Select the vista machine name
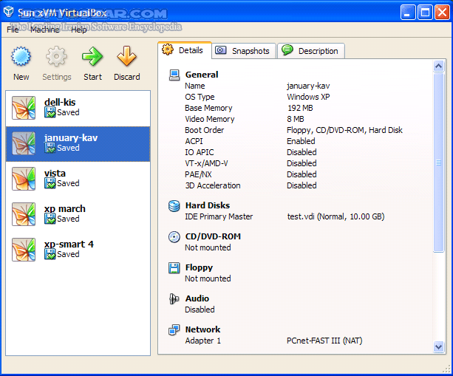Screen dimensions: 453x376 (55, 174)
